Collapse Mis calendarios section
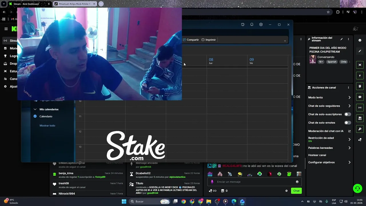The image size is (366, 206). [x=35, y=109]
